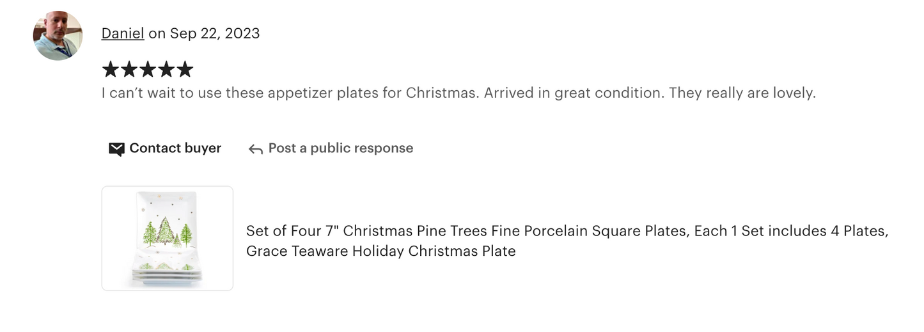Viewport: 924px width, 332px height.
Task: Click the stacked plates at the thumbnail bottom
Action: (x=167, y=274)
